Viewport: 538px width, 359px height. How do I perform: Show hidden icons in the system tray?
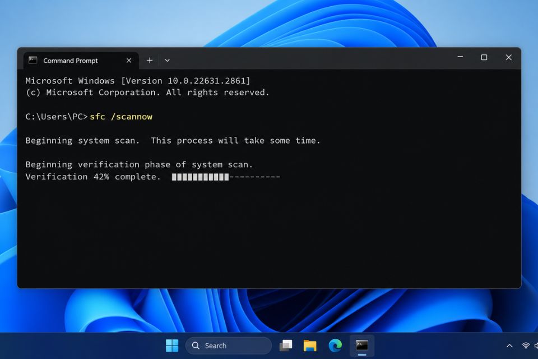coord(509,346)
